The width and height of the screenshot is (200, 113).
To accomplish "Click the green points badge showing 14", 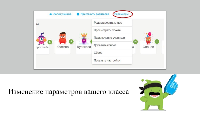I will (x=136, y=41).
